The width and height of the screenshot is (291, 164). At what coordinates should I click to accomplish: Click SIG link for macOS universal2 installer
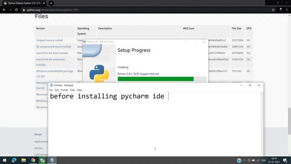(x=248, y=59)
